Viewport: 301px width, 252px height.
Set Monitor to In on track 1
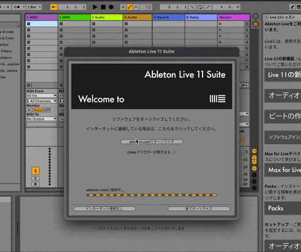tap(29, 110)
